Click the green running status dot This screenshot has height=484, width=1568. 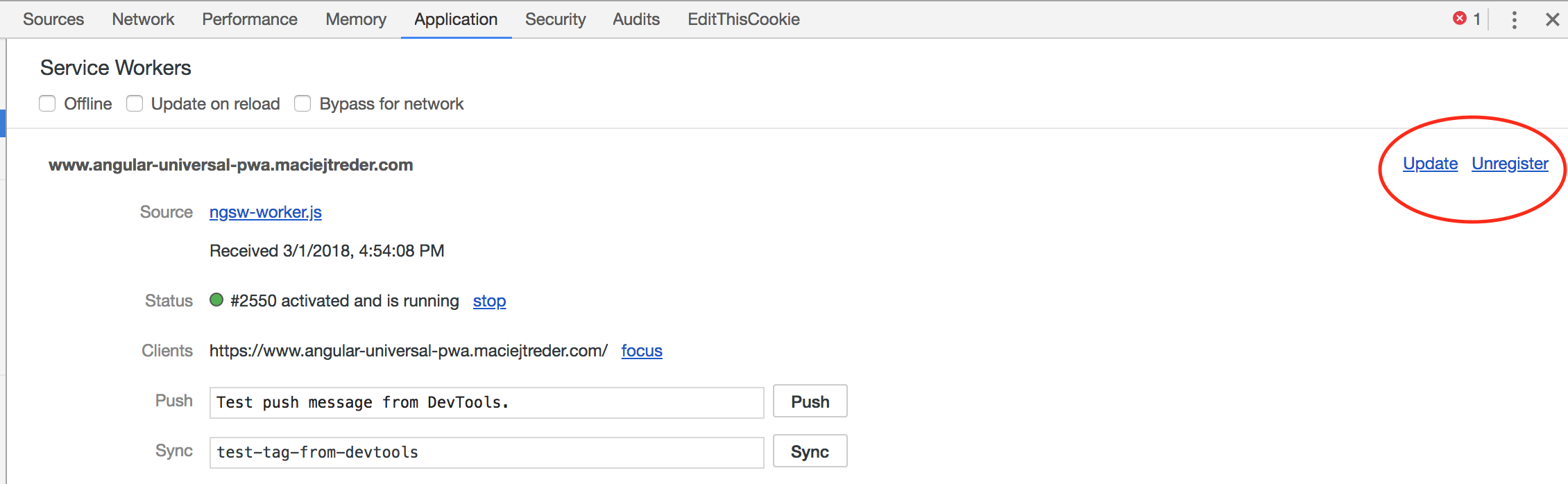(216, 300)
